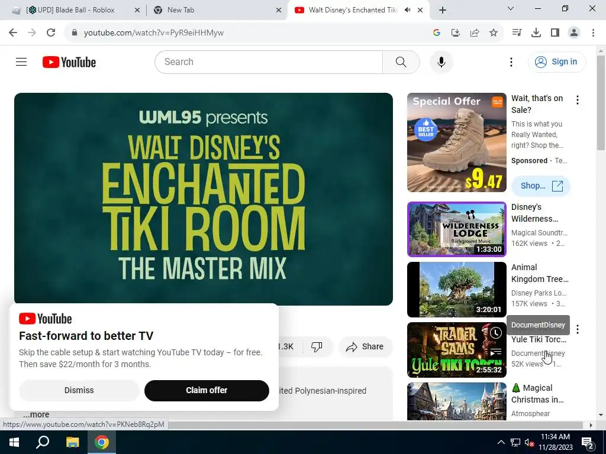Screen dimensions: 606x454
Task: Click the browser forward arrow
Action: point(32,33)
